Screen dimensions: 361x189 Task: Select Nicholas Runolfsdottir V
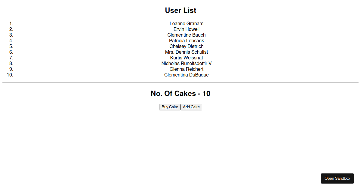(187, 63)
